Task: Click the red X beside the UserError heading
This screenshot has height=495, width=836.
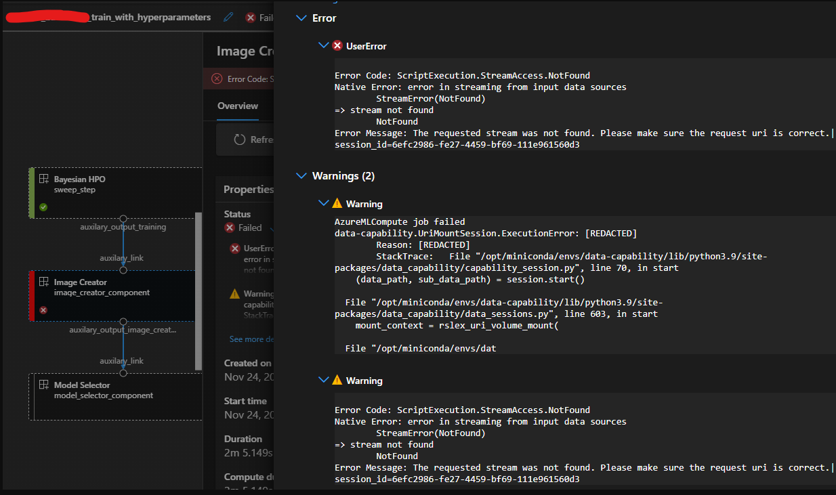Action: (337, 46)
